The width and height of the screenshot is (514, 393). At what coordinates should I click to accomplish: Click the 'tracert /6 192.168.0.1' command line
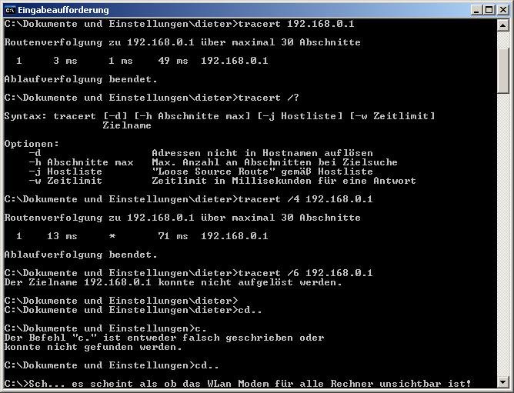coord(189,273)
